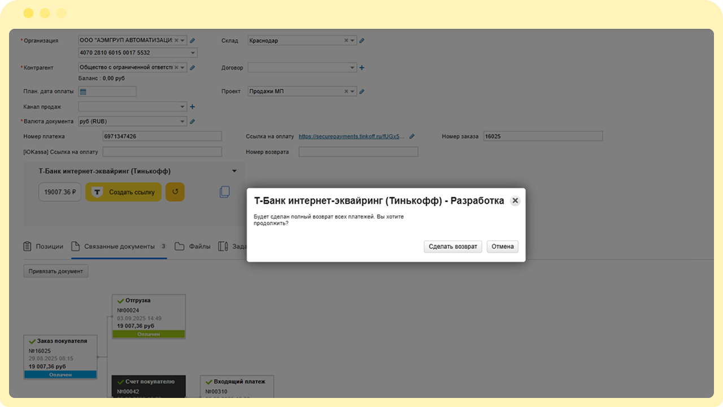This screenshot has height=407, width=723.
Task: Open Склад dropdown arrow
Action: [353, 41]
